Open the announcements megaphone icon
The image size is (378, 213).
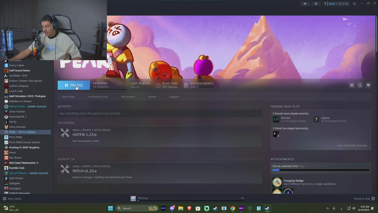click(x=305, y=4)
